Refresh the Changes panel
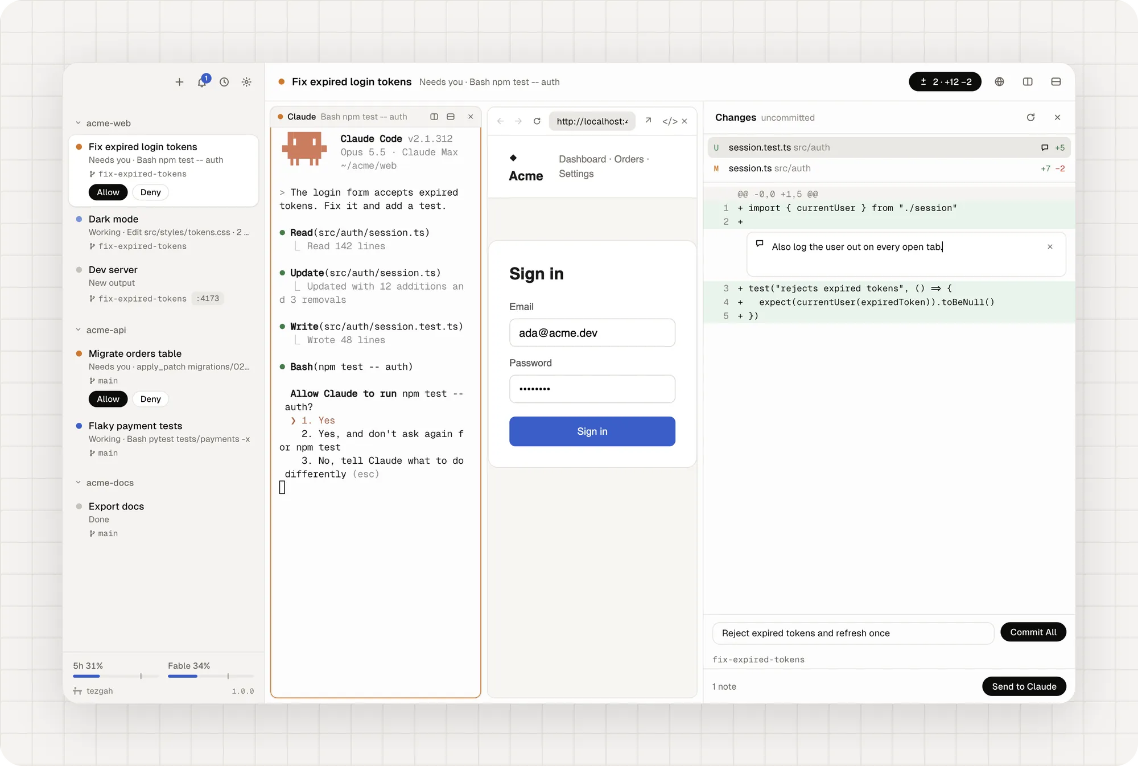This screenshot has width=1138, height=766. click(x=1030, y=117)
